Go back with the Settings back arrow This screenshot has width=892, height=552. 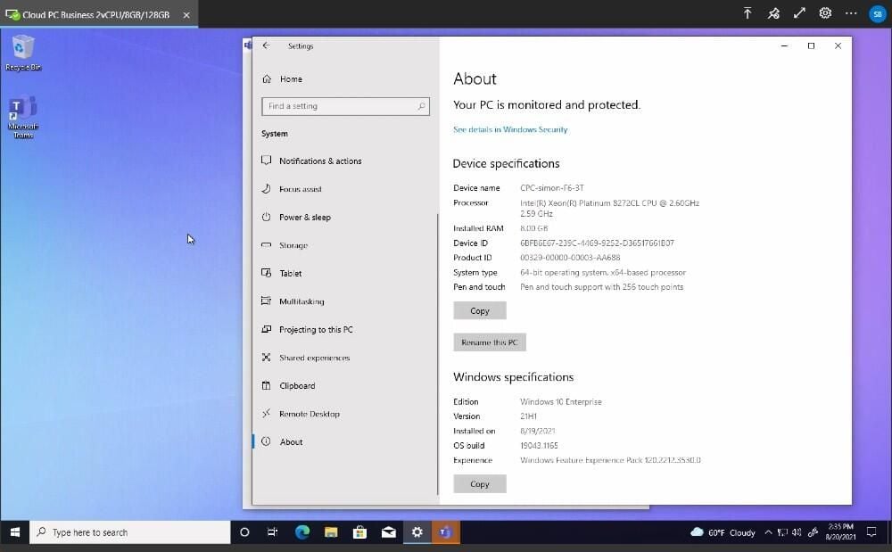(x=266, y=46)
